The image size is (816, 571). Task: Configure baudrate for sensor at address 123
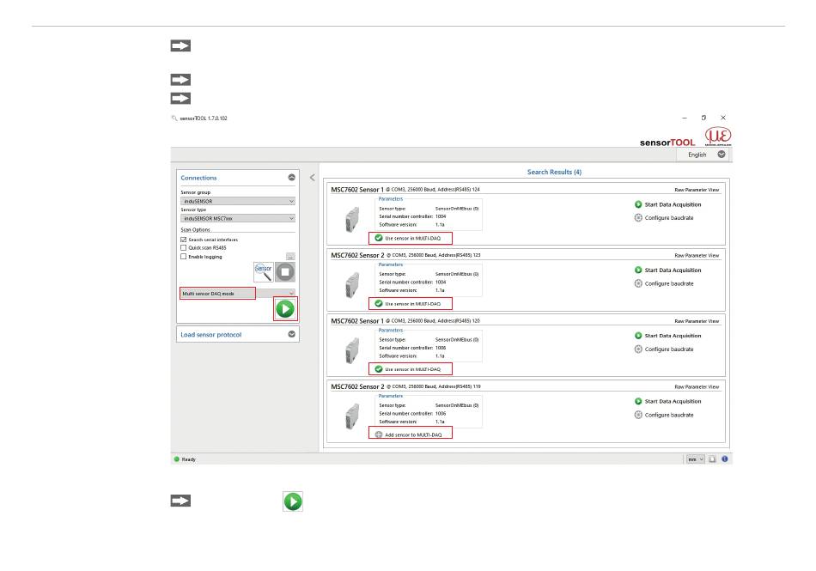pyautogui.click(x=664, y=283)
